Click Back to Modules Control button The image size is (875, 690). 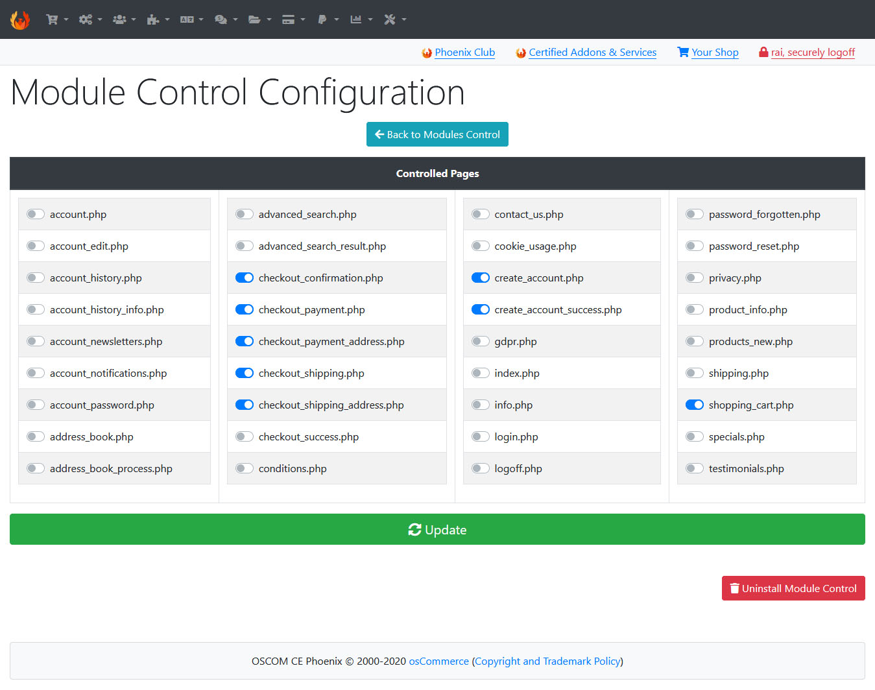point(437,134)
